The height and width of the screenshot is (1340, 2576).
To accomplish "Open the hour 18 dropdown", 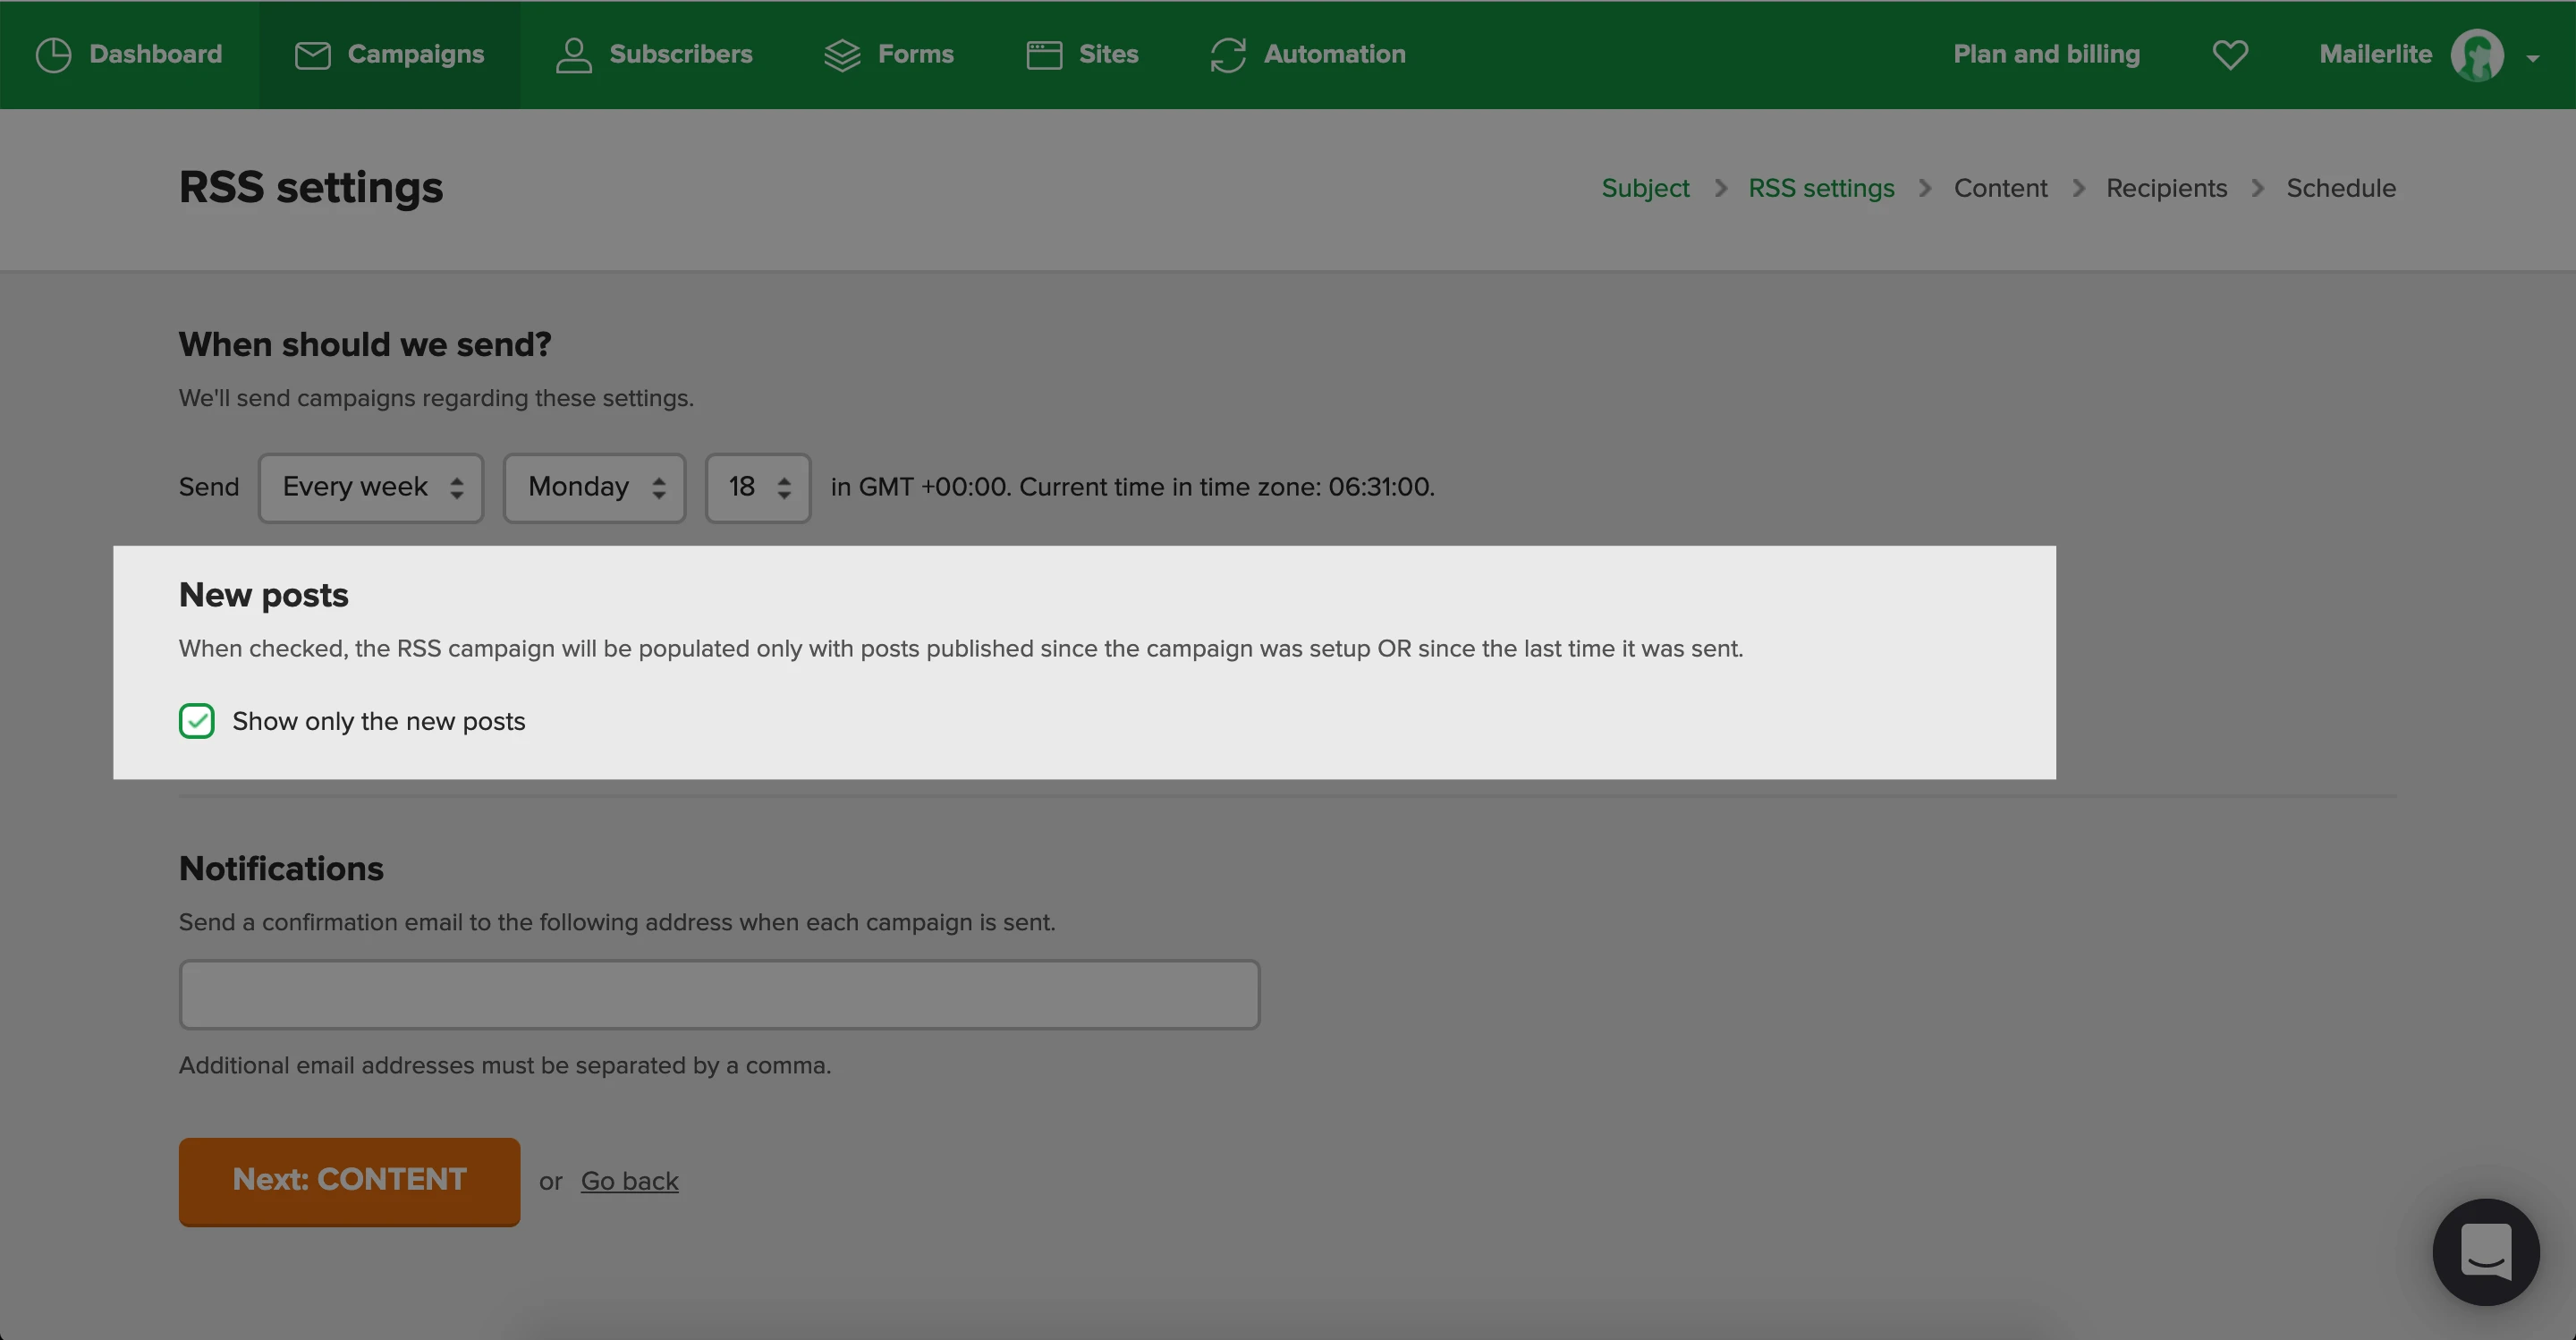I will pos(757,488).
